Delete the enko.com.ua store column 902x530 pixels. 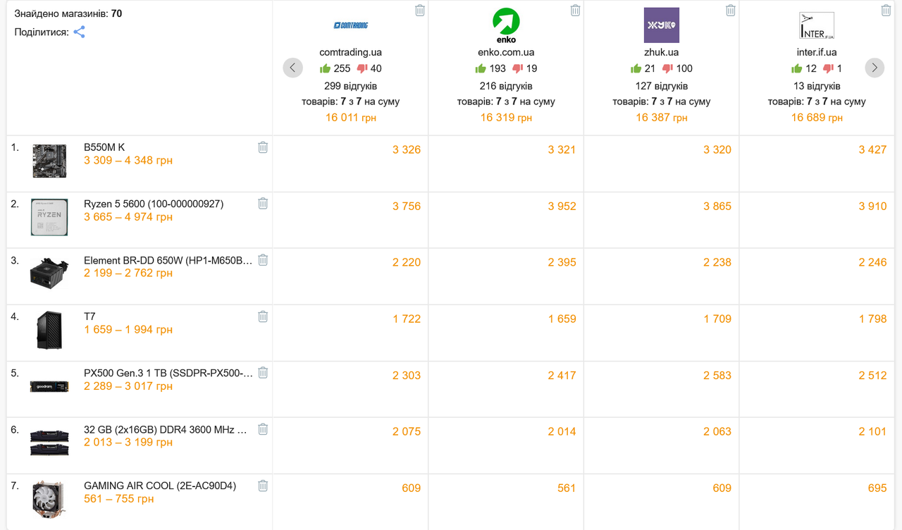(576, 10)
